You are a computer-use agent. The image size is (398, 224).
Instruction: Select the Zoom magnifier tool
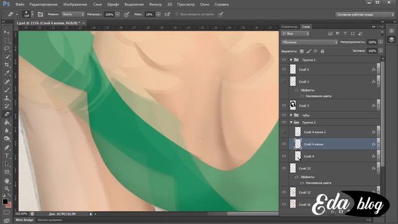click(7, 189)
